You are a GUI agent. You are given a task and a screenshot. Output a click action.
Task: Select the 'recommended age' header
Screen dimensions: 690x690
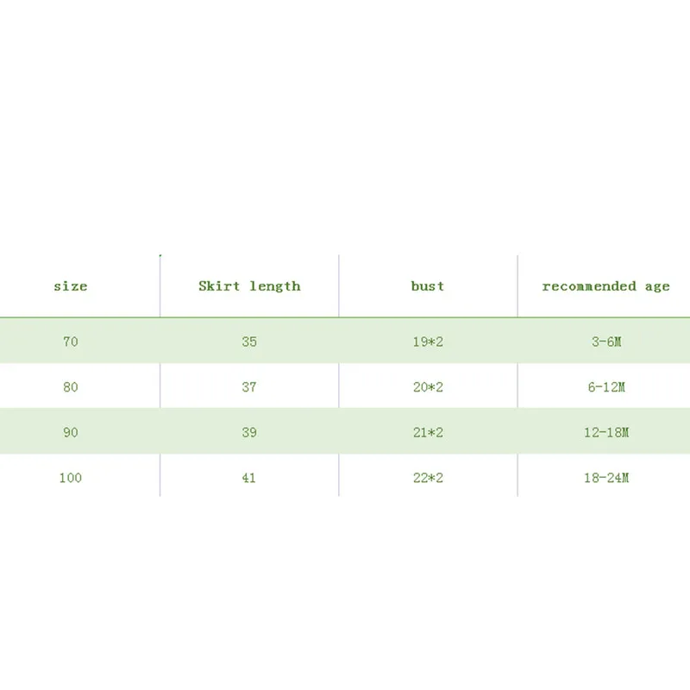click(x=605, y=286)
